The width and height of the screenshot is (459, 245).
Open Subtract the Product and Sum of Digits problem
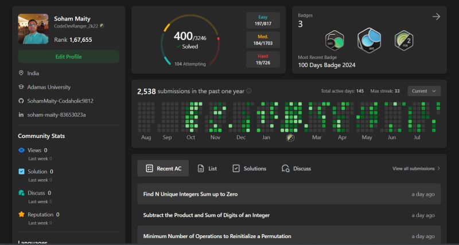pos(289,215)
